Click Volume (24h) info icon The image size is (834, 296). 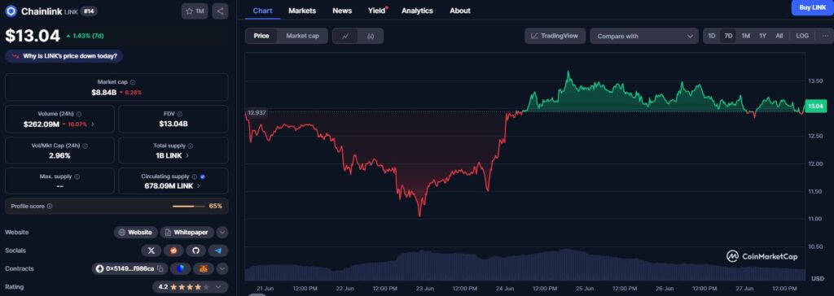click(79, 114)
